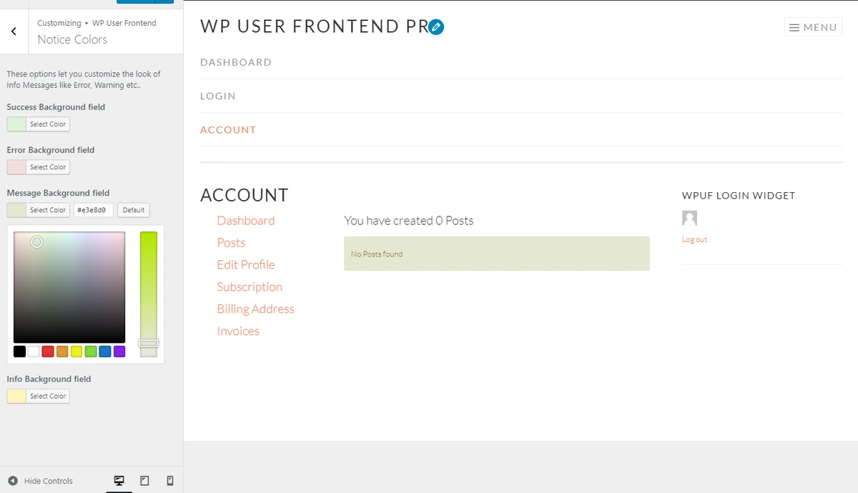Click the back arrow in customizer header
The height and width of the screenshot is (493, 858).
[x=14, y=31]
